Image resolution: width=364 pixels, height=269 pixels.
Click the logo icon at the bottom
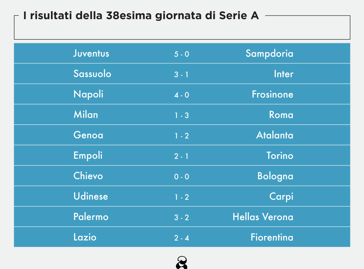[182, 263]
